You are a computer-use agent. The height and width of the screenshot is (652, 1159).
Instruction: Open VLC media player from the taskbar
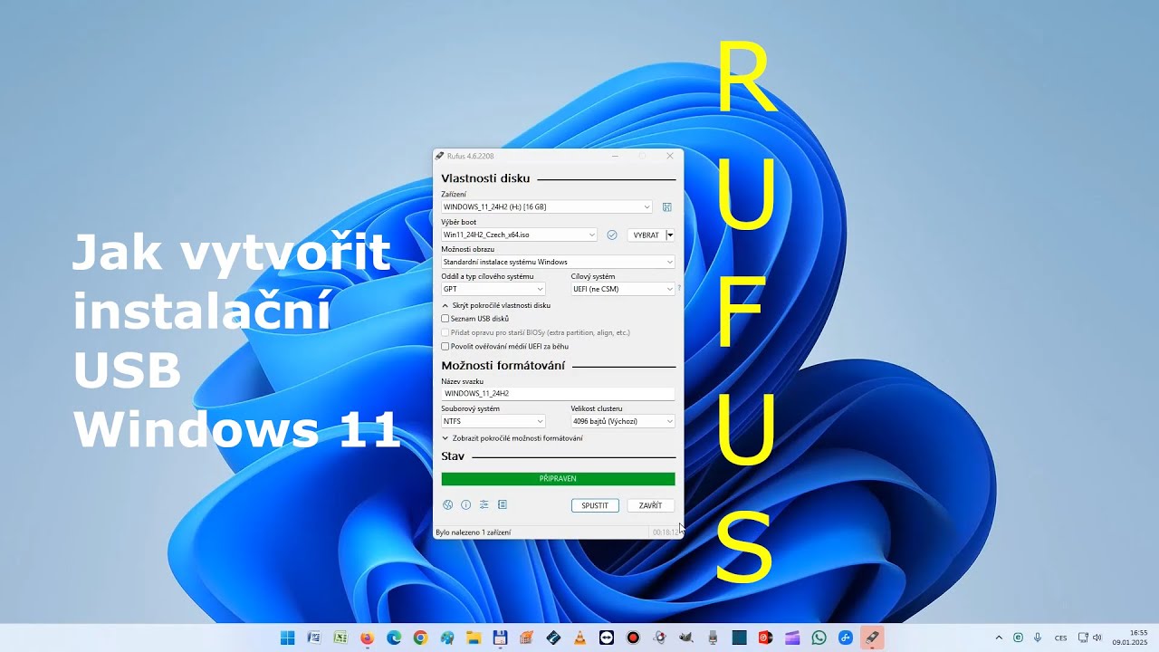pos(579,638)
